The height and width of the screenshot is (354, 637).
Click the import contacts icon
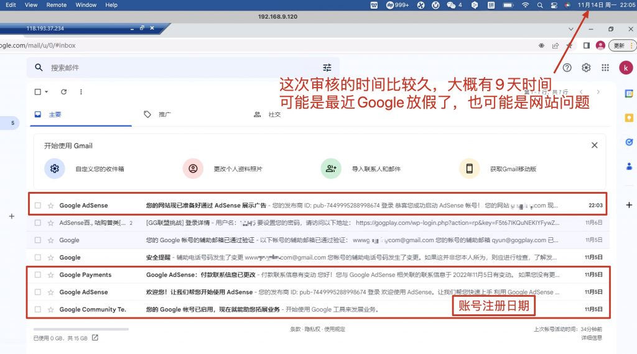(331, 168)
